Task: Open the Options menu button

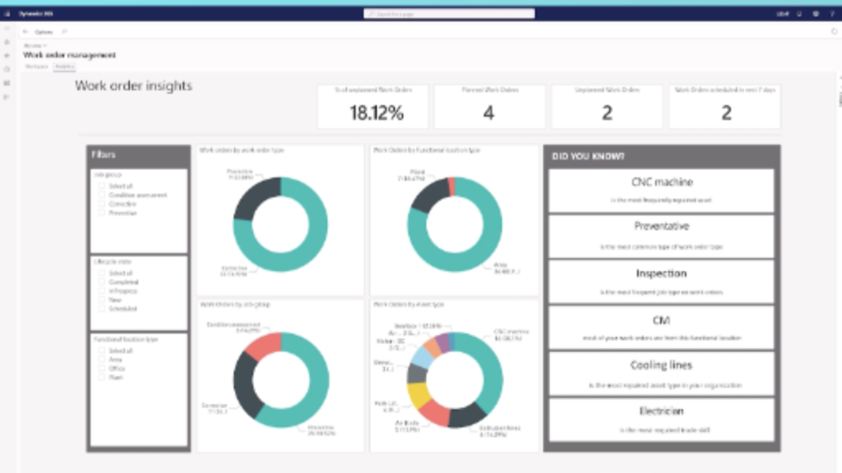Action: click(44, 32)
